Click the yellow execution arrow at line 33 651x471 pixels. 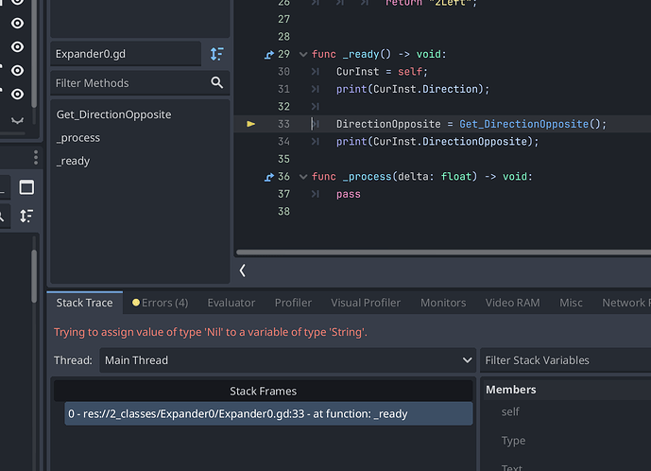pyautogui.click(x=250, y=124)
